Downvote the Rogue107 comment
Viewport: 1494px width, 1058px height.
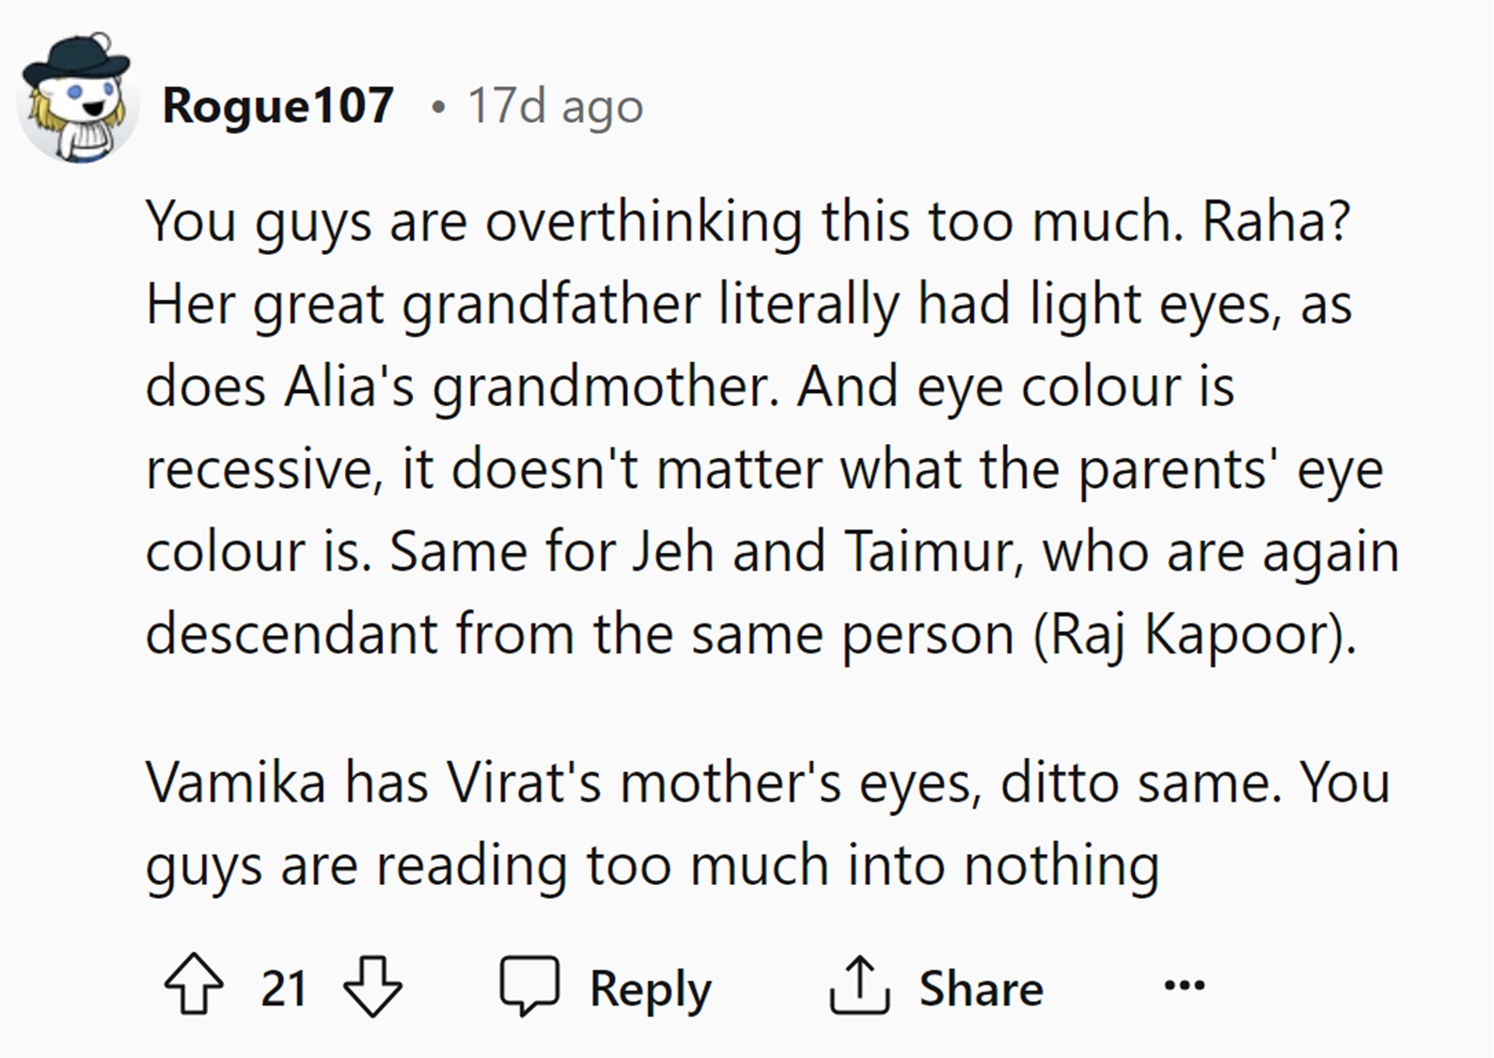[372, 987]
